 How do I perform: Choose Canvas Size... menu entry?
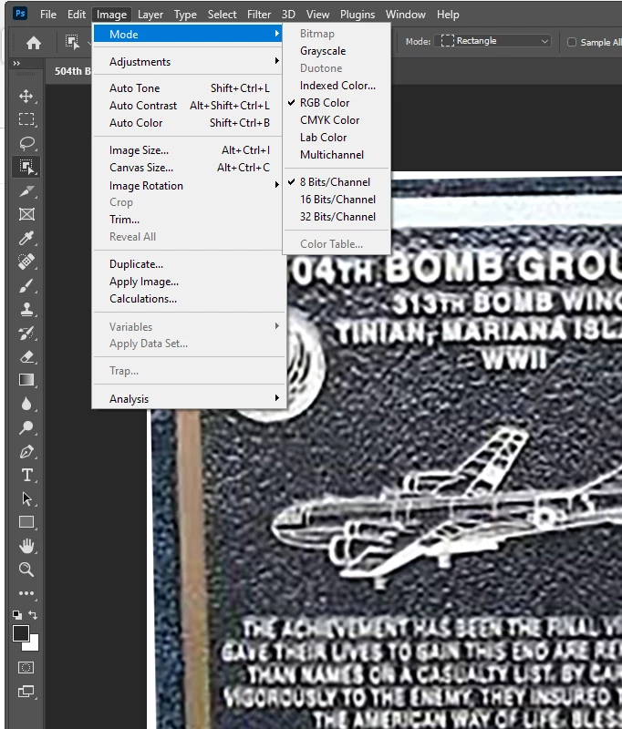(x=188, y=168)
